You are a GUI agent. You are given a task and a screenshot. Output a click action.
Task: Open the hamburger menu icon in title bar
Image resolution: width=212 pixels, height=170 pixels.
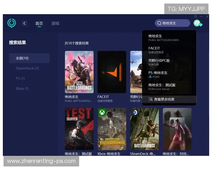[x=195, y=17]
